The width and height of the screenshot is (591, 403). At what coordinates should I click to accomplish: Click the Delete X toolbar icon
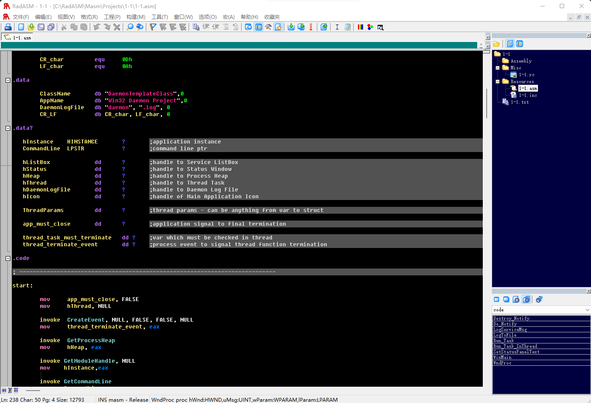point(117,27)
